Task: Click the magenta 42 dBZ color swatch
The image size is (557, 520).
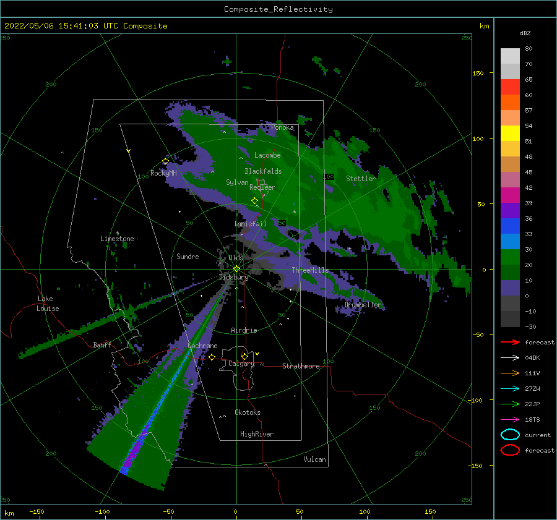Action: coord(510,195)
